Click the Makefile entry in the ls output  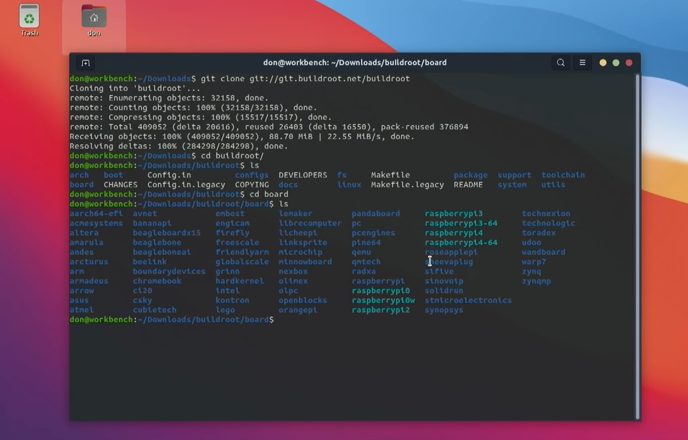(390, 175)
